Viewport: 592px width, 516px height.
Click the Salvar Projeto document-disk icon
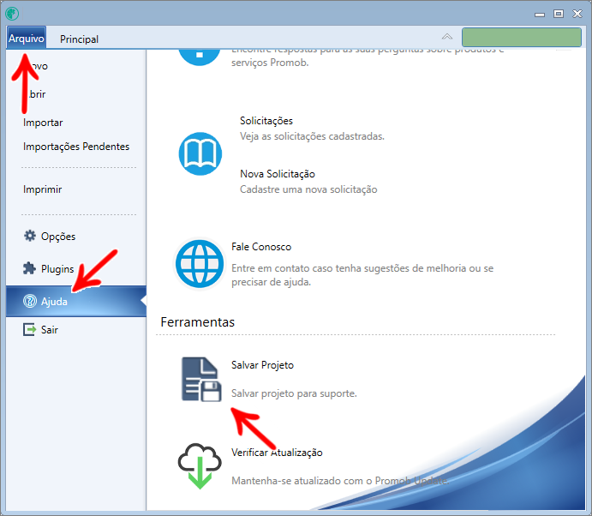click(x=201, y=379)
